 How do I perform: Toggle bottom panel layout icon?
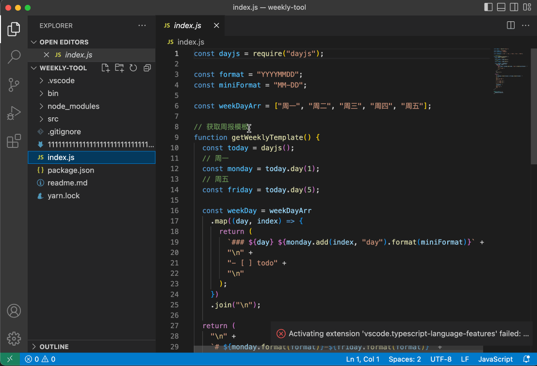pos(501,7)
